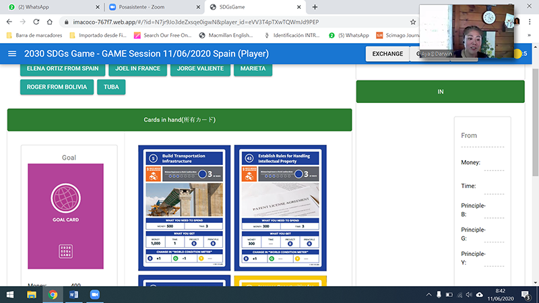539x303 pixels.
Task: Click the Cards in hand green bar
Action: 179,120
